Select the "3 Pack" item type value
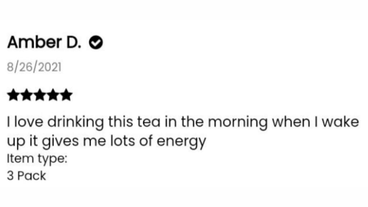The height and width of the screenshot is (207, 368). [27, 176]
